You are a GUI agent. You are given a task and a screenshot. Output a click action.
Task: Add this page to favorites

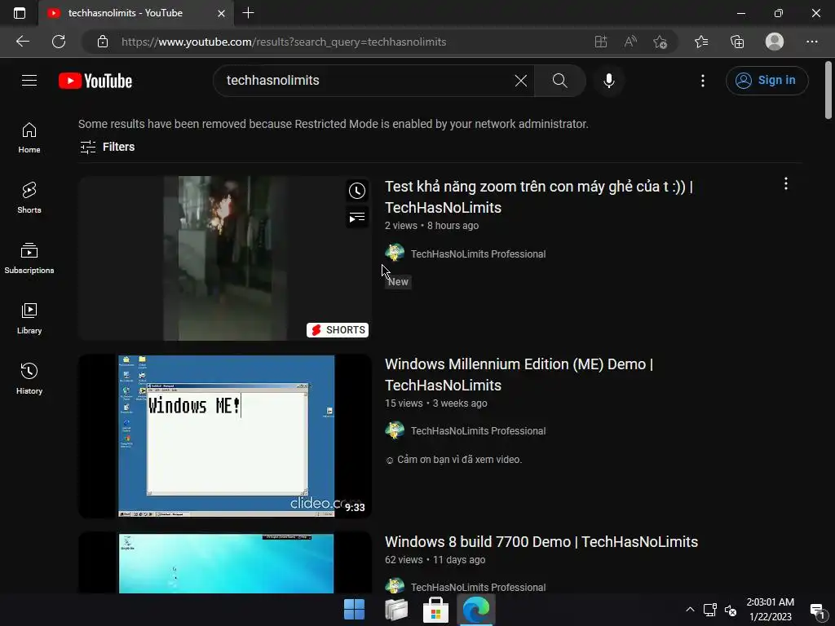[x=660, y=42]
